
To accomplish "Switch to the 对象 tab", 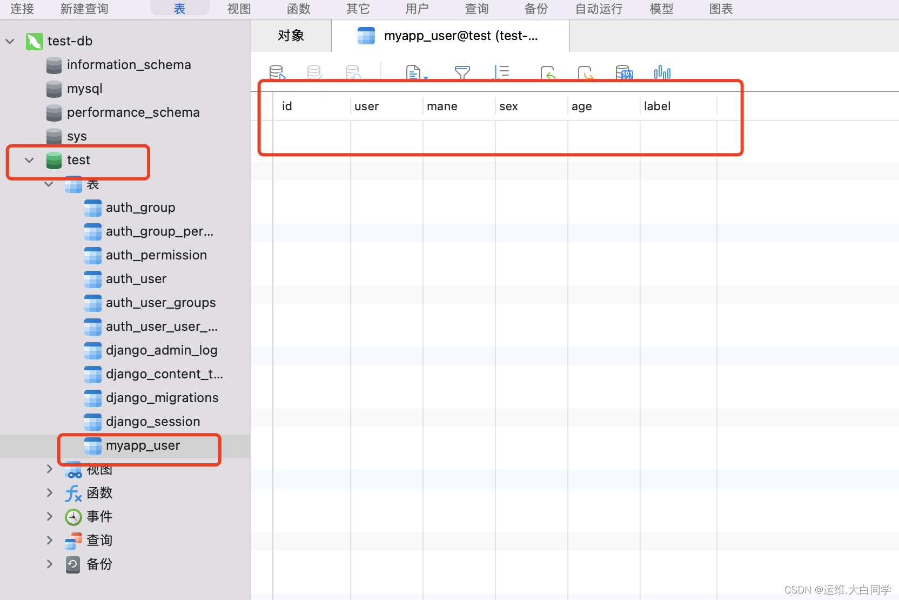I will pos(291,36).
